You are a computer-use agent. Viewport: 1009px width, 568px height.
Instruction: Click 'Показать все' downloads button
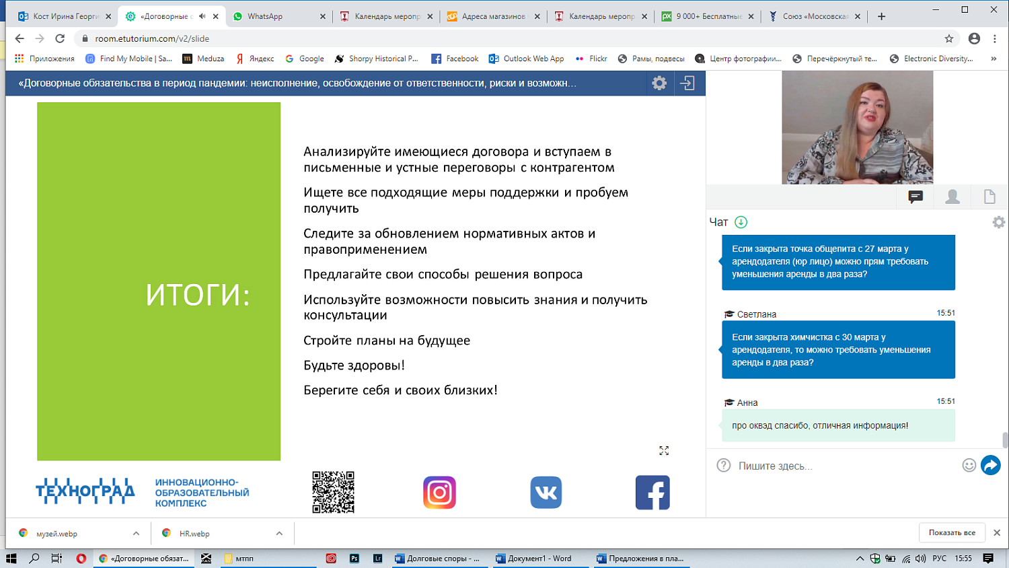point(952,532)
